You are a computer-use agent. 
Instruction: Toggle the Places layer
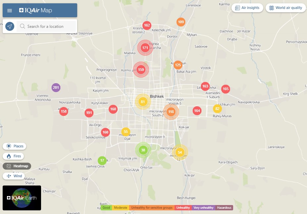pyautogui.click(x=14, y=146)
